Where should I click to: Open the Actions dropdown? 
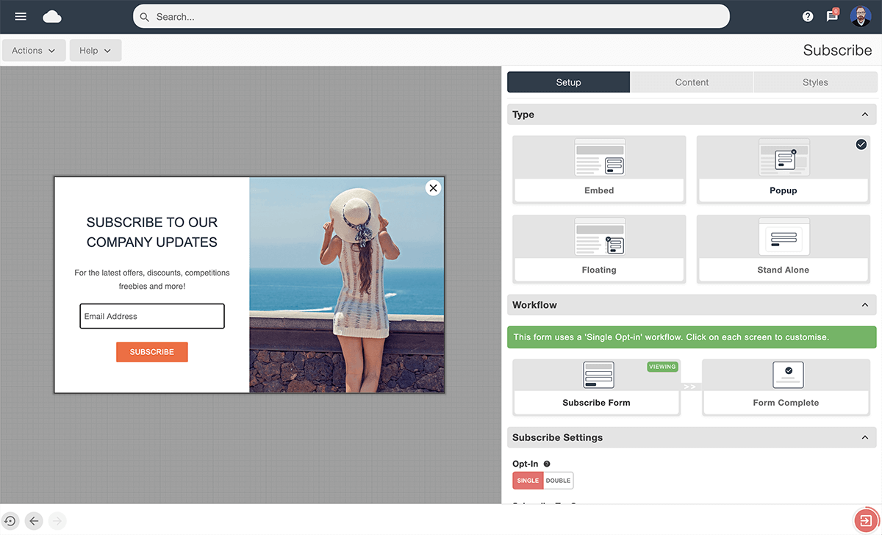click(34, 51)
